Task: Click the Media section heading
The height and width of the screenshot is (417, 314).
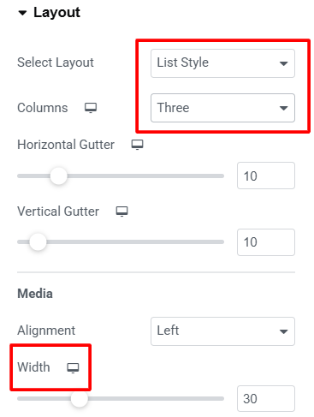Action: point(35,294)
